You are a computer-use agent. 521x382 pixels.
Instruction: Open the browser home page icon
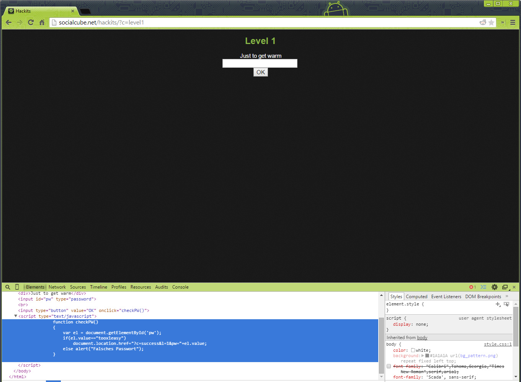click(42, 23)
